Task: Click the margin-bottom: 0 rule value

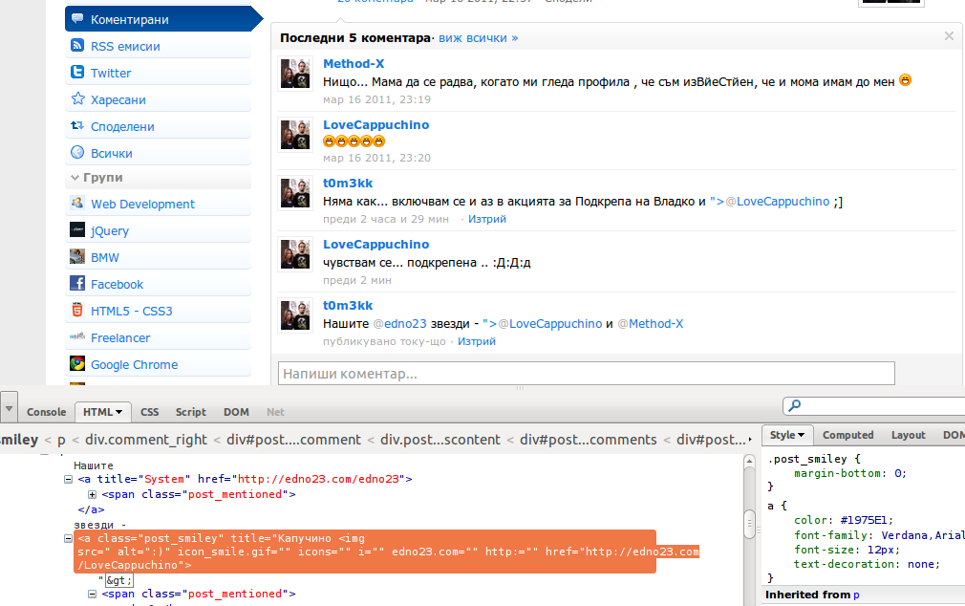Action: coord(898,473)
